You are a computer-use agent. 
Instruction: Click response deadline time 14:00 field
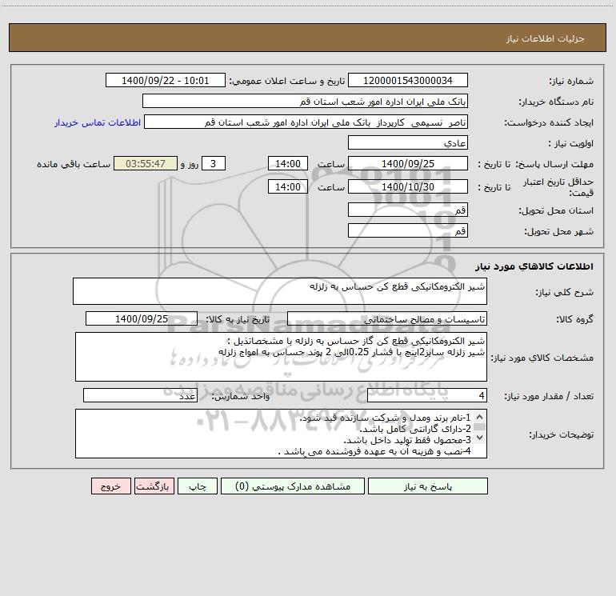(287, 163)
